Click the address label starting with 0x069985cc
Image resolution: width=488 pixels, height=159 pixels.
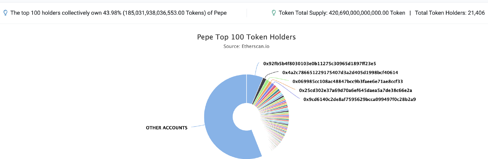coord(347,81)
